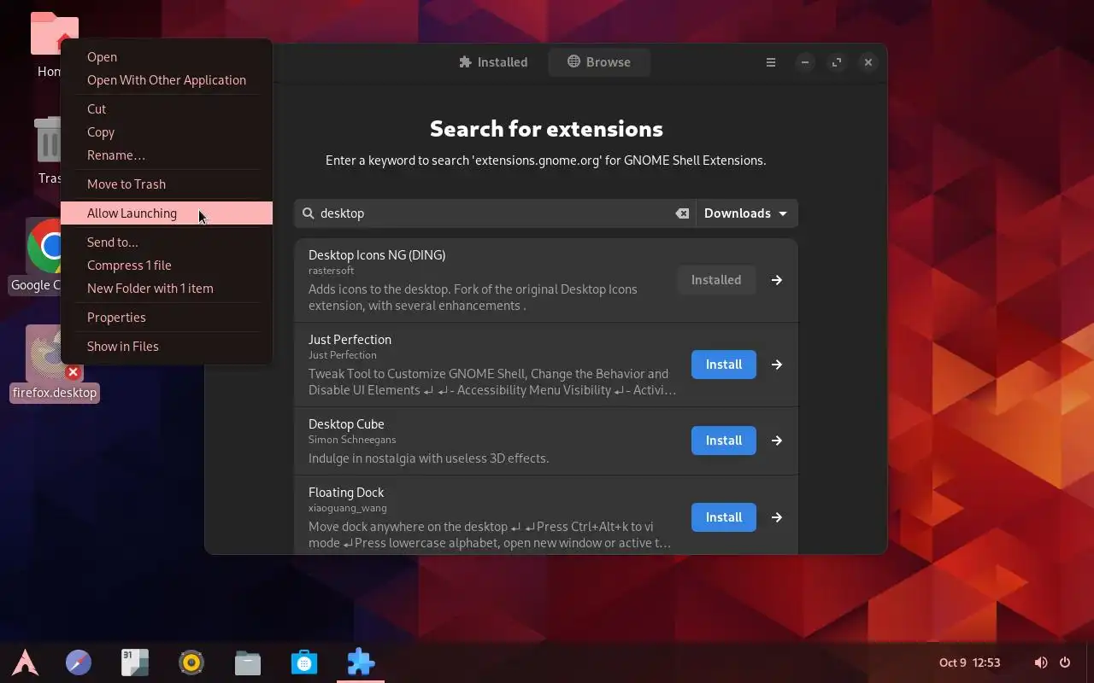This screenshot has height=683, width=1094.
Task: Open the Downloads sort dropdown
Action: (x=746, y=213)
